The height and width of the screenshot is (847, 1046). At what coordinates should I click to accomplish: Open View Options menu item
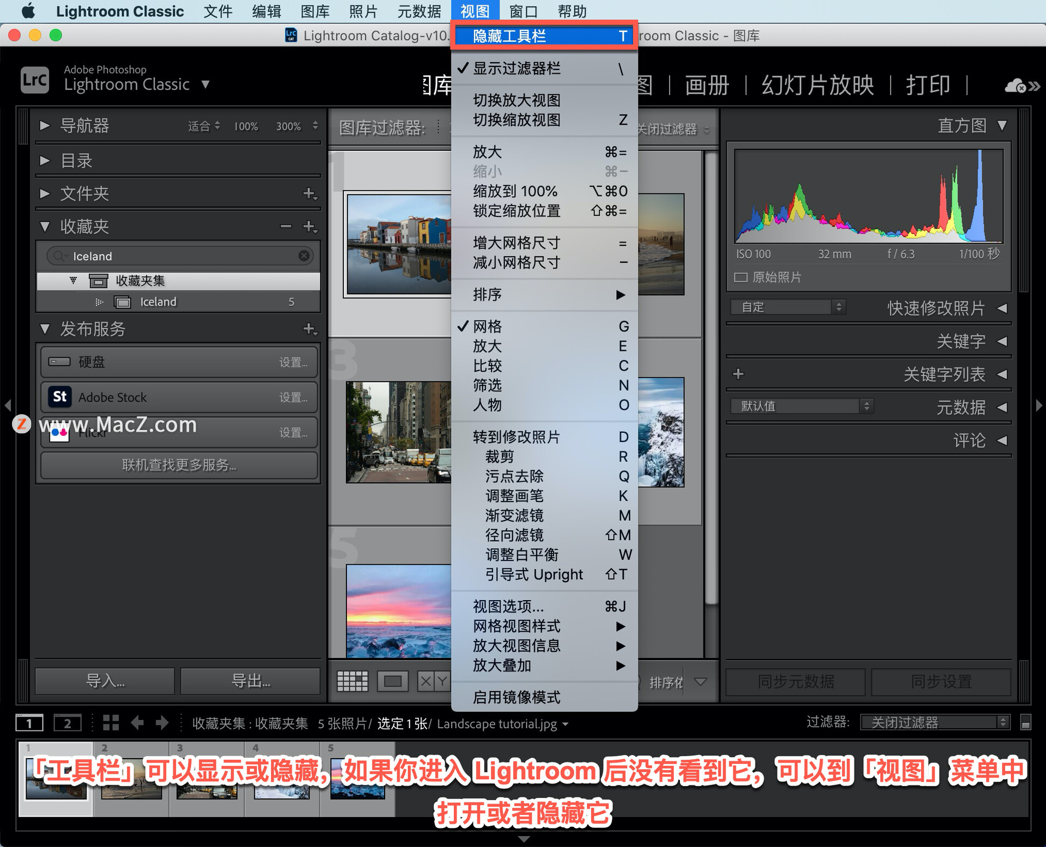point(545,607)
